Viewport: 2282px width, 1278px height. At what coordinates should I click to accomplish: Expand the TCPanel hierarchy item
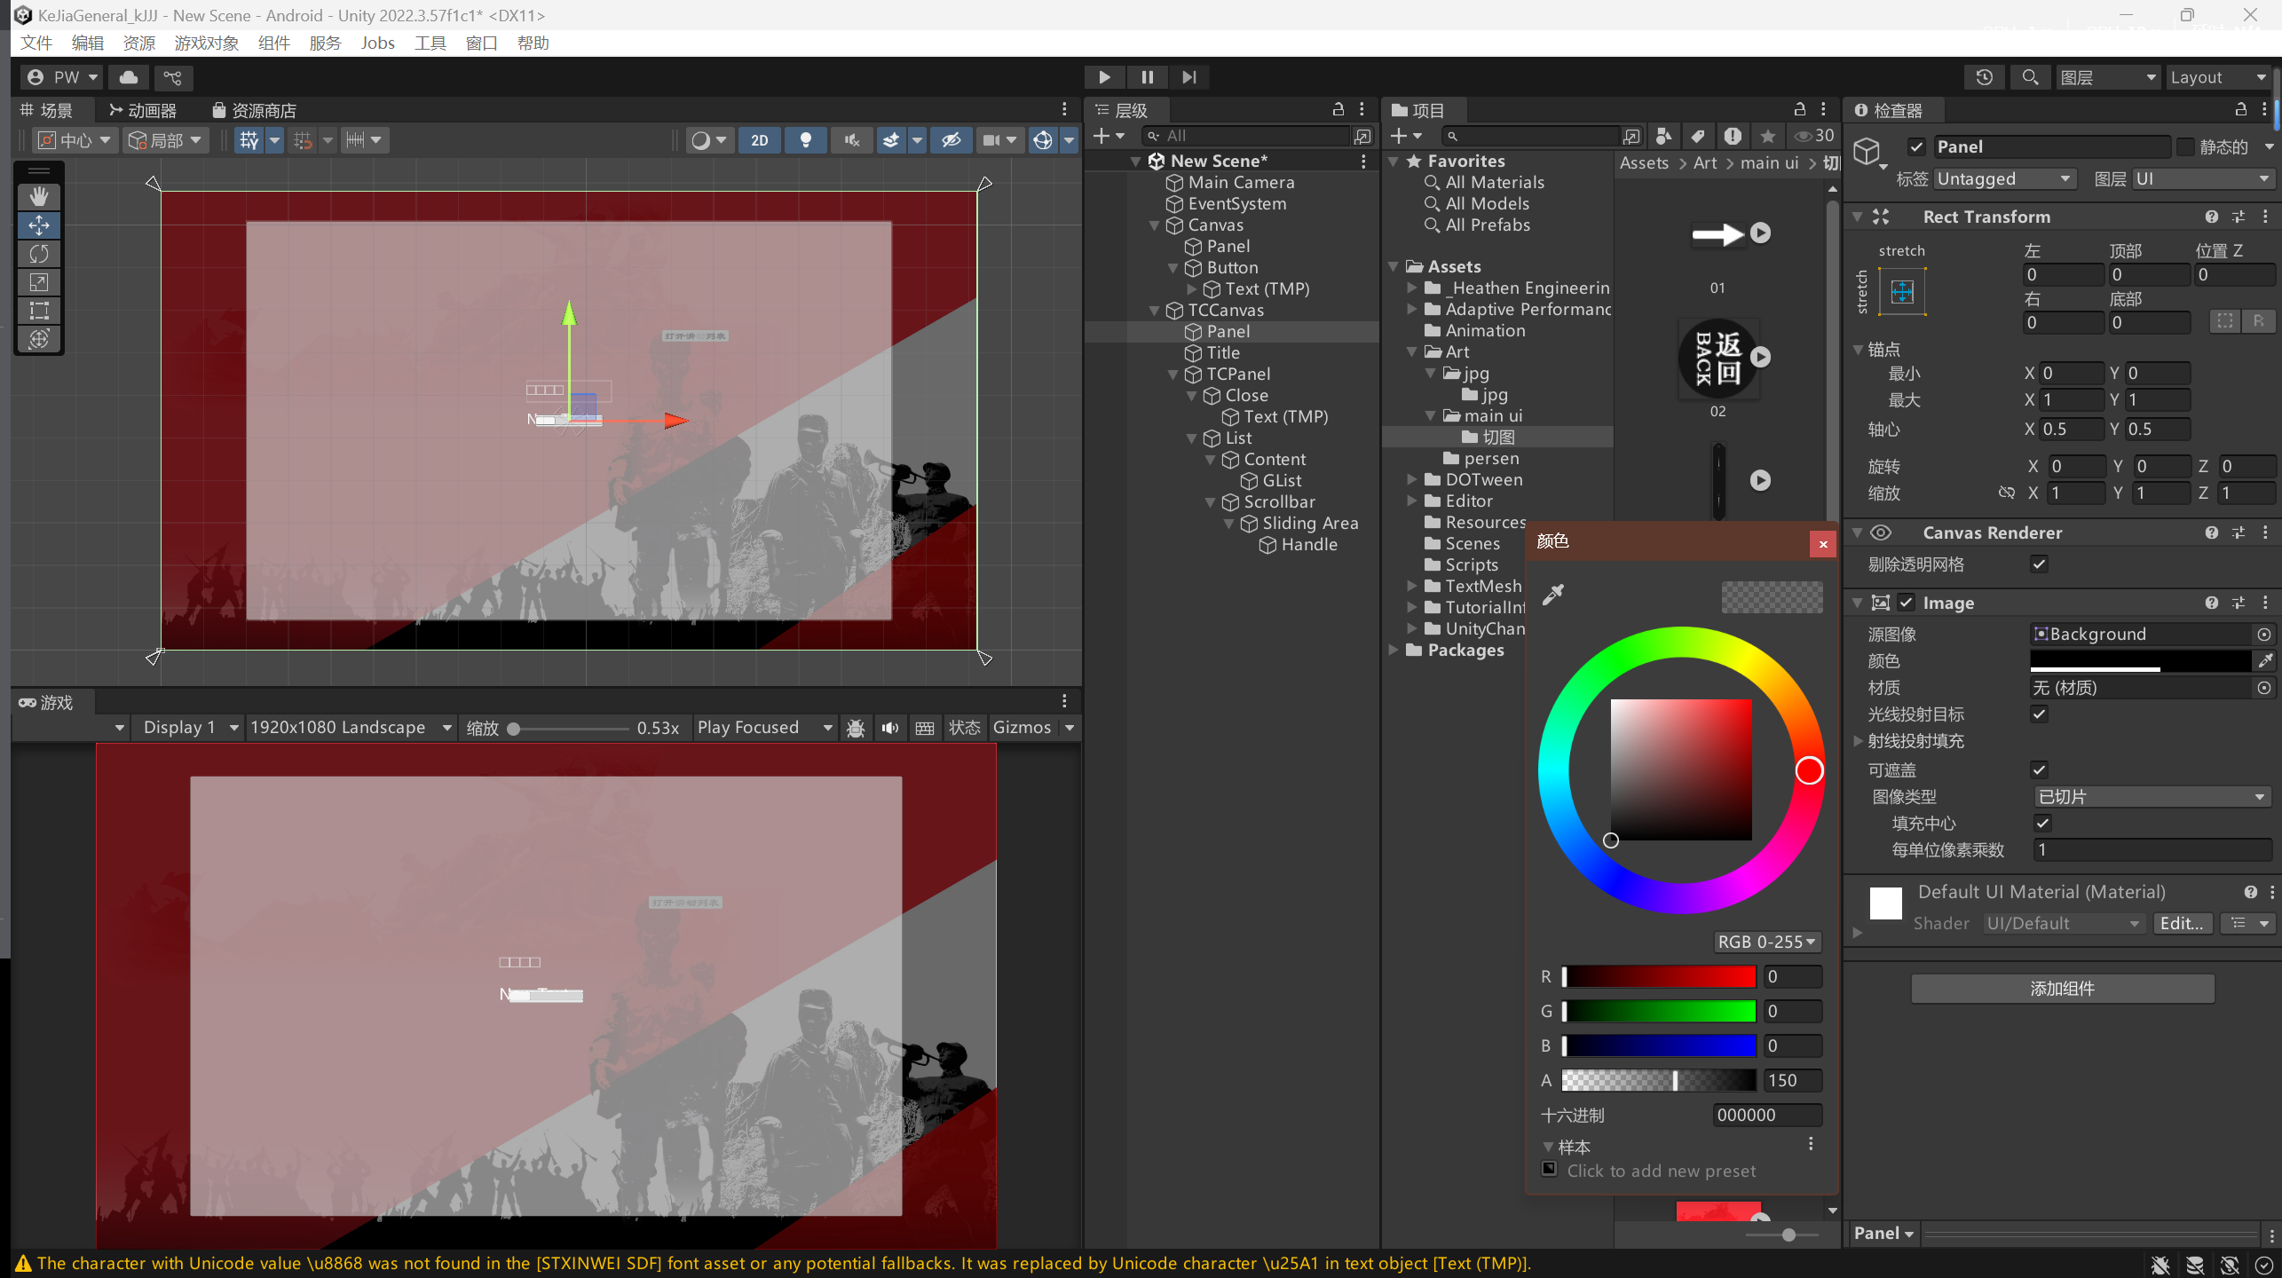coord(1173,374)
